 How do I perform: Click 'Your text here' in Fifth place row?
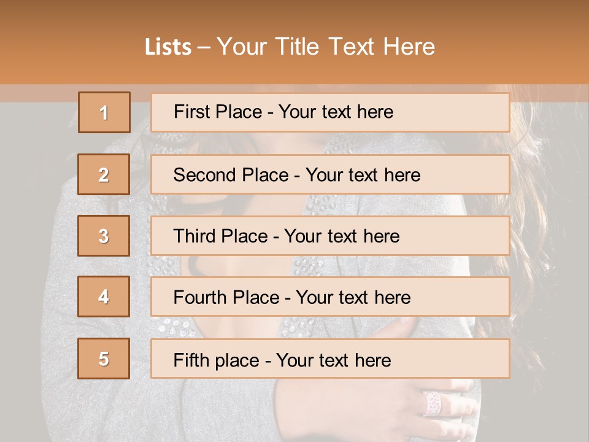[334, 360]
